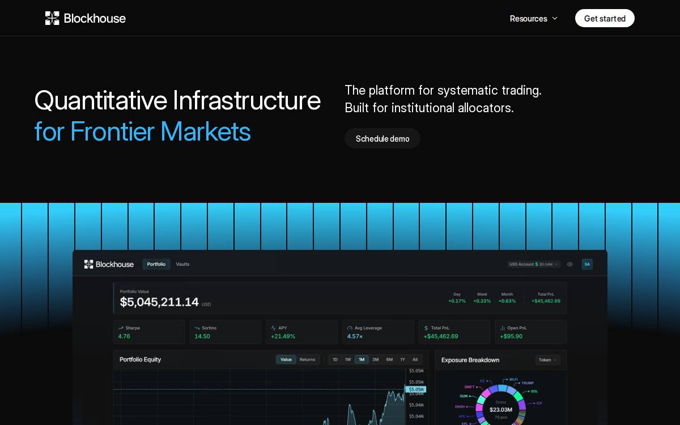Open the Resources menu
This screenshot has height=425, width=680.
point(534,18)
